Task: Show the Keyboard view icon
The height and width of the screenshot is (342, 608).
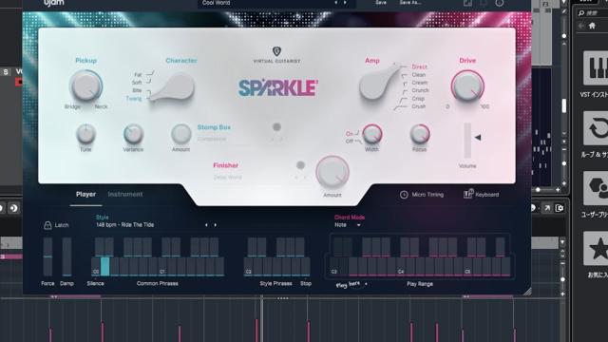Action: (468, 194)
